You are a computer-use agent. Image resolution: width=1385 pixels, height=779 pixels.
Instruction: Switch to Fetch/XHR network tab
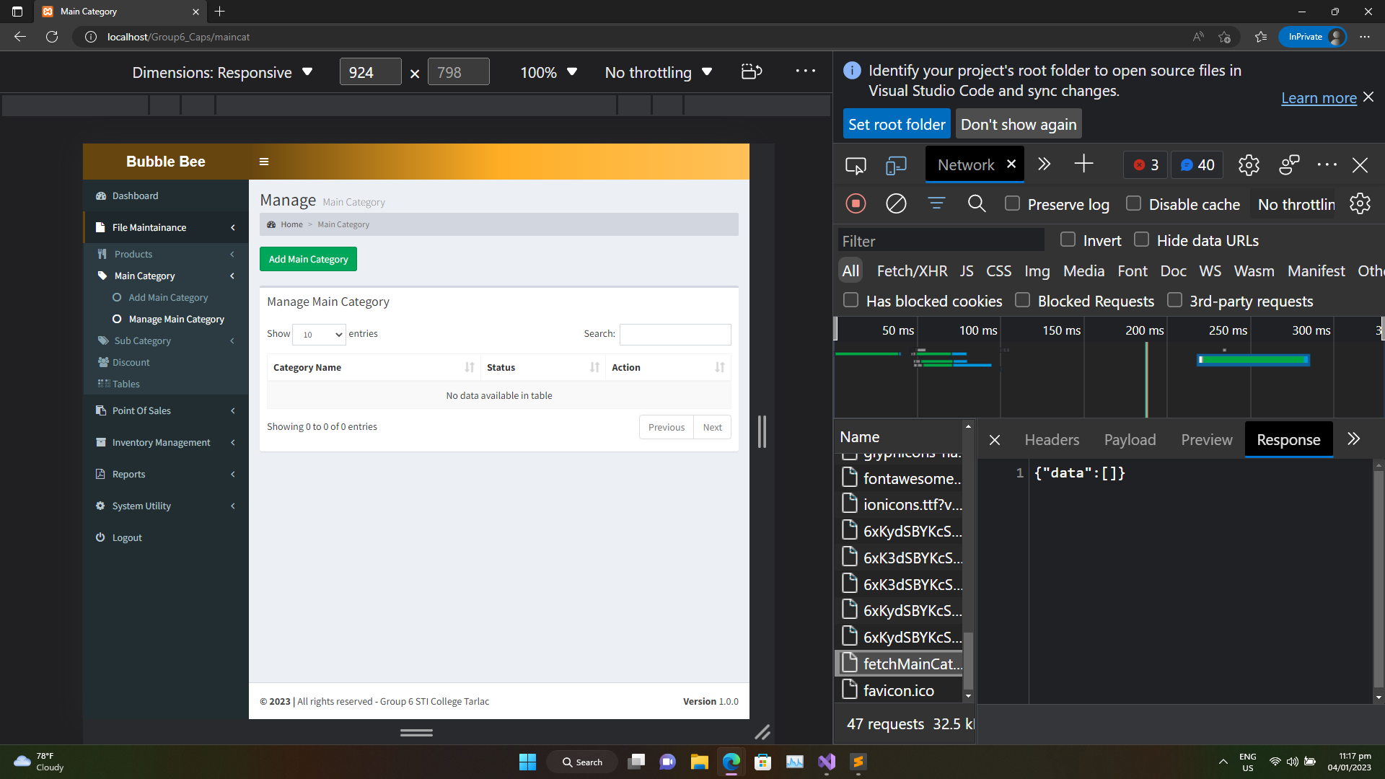[911, 270]
